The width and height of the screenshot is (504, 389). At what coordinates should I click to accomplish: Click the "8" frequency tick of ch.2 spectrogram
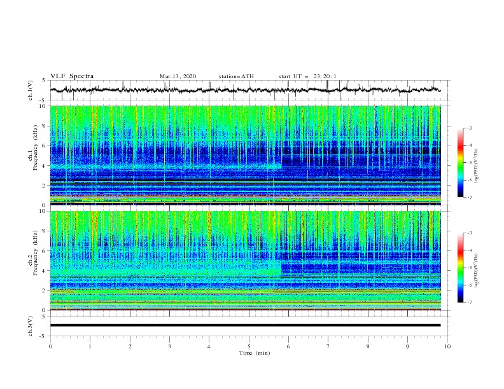tap(45, 231)
